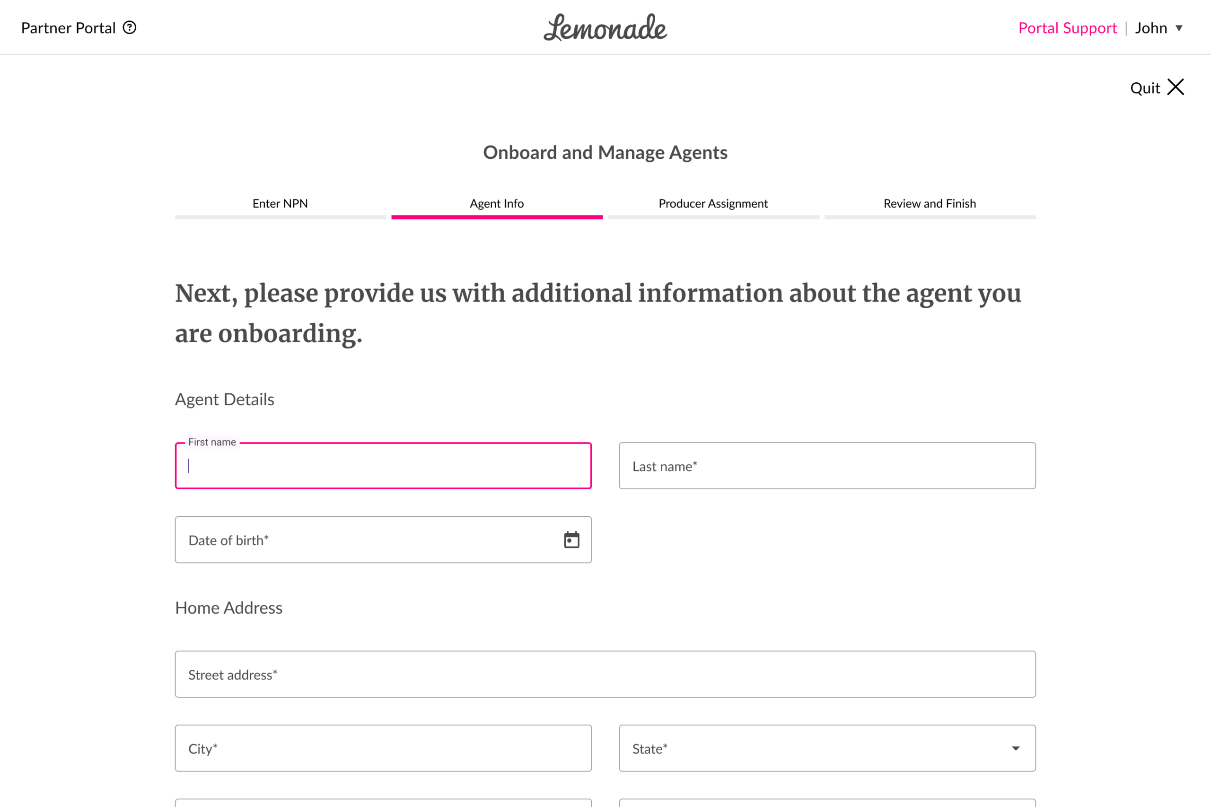Expand the John account menu arrow

(x=1178, y=28)
